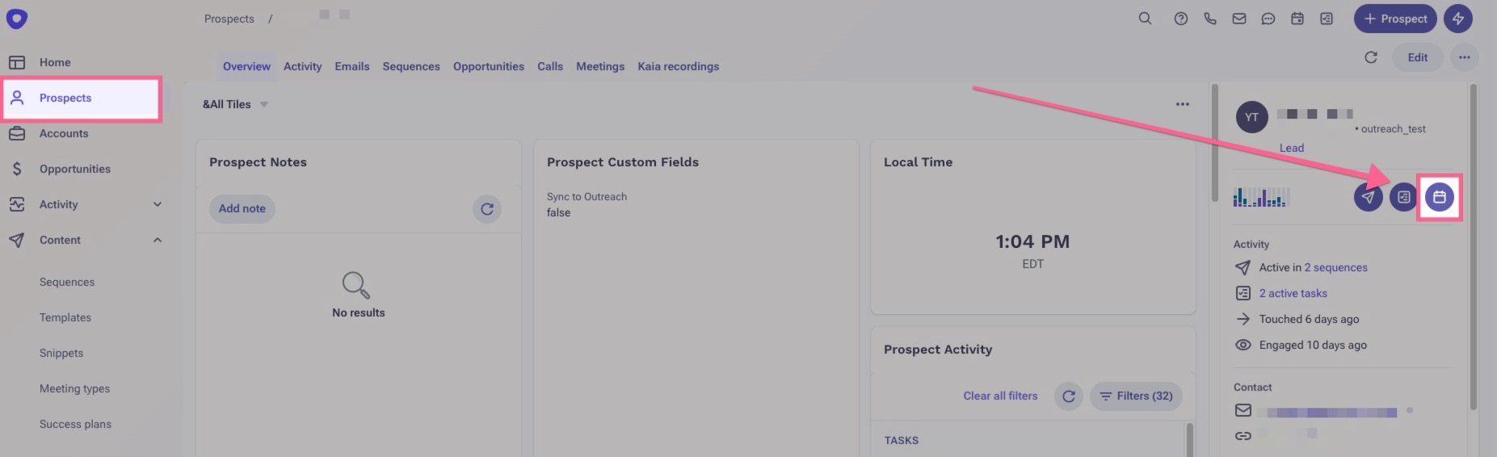
Task: Open the tasks list icon in top bar
Action: (1327, 19)
